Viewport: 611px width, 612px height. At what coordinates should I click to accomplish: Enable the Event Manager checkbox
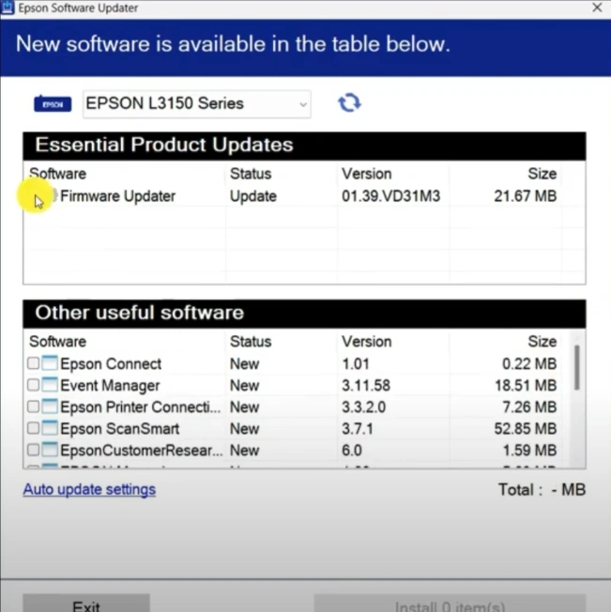[33, 386]
